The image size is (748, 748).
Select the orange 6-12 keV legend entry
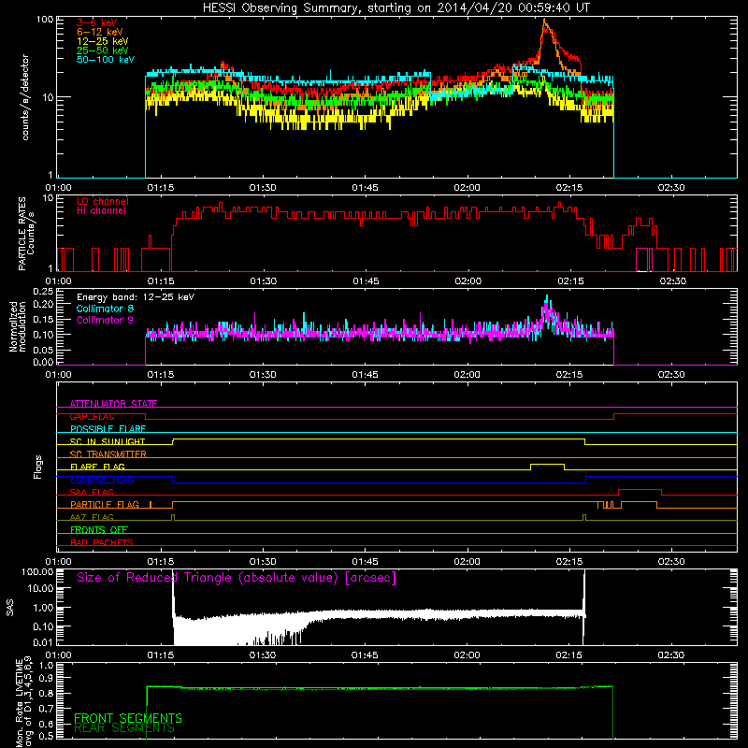click(99, 32)
